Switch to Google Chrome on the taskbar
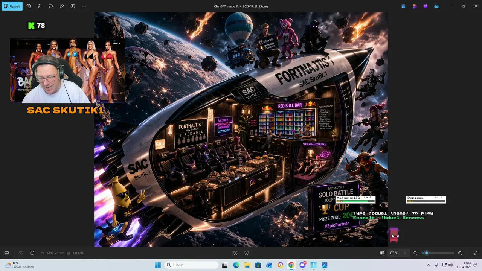 (291, 265)
